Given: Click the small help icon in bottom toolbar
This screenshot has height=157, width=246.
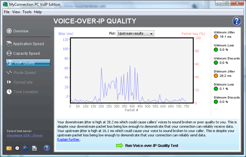Looking at the screenshot, I should pyautogui.click(x=47, y=148).
